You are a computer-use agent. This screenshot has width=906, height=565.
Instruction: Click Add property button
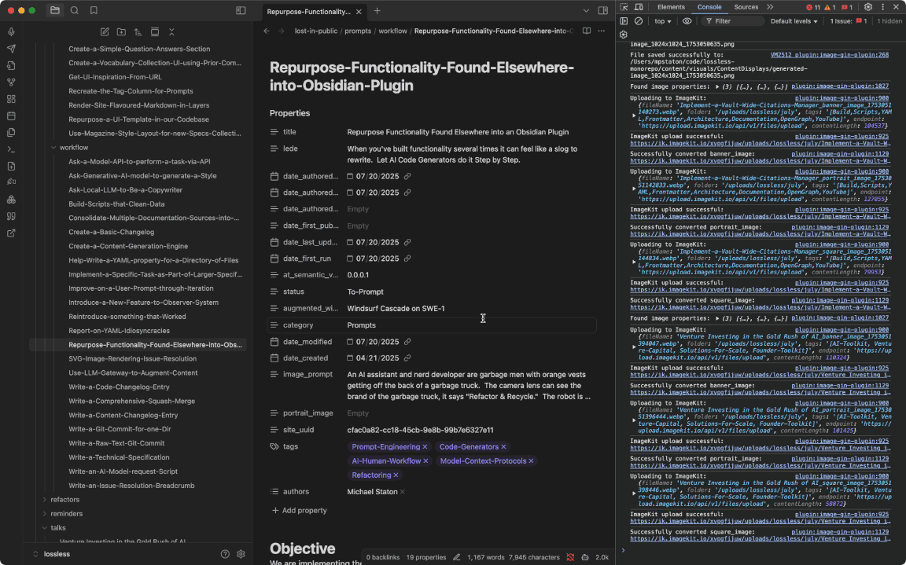click(x=300, y=511)
